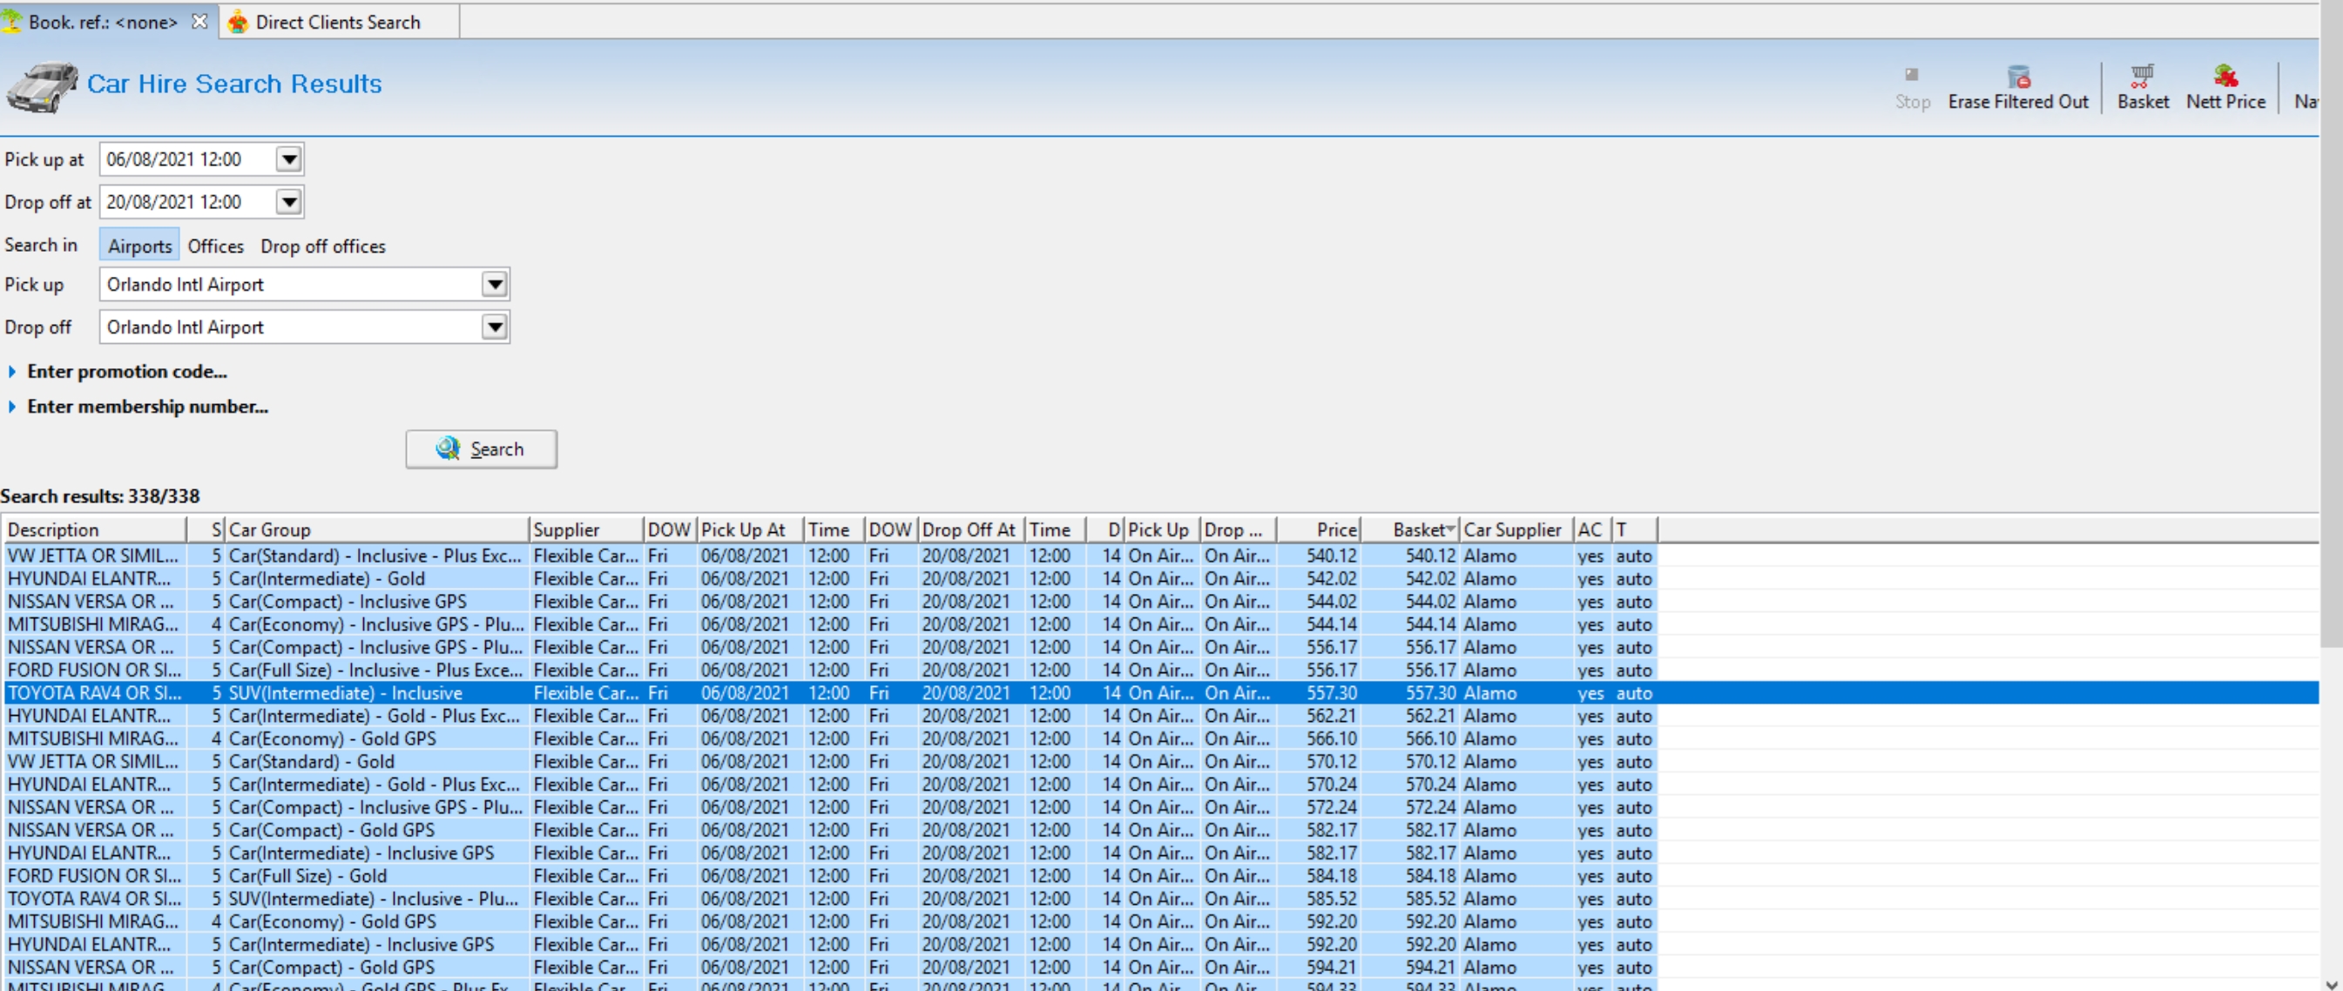Viewport: 2343px width, 991px height.
Task: Click the Direct Clients Search tab icon
Action: (x=239, y=22)
